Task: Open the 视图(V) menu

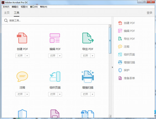Action: click(24, 7)
